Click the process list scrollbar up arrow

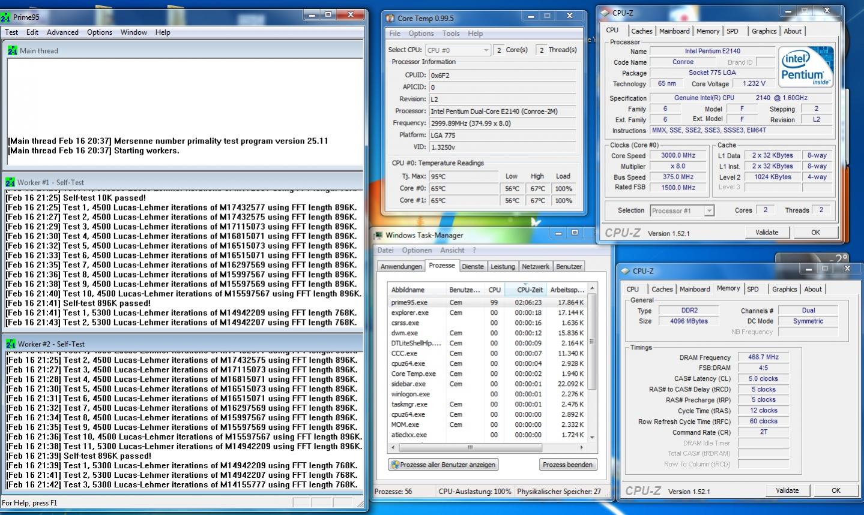point(591,288)
